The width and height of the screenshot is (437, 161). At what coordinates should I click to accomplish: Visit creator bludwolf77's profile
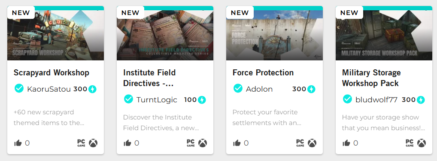[376, 100]
